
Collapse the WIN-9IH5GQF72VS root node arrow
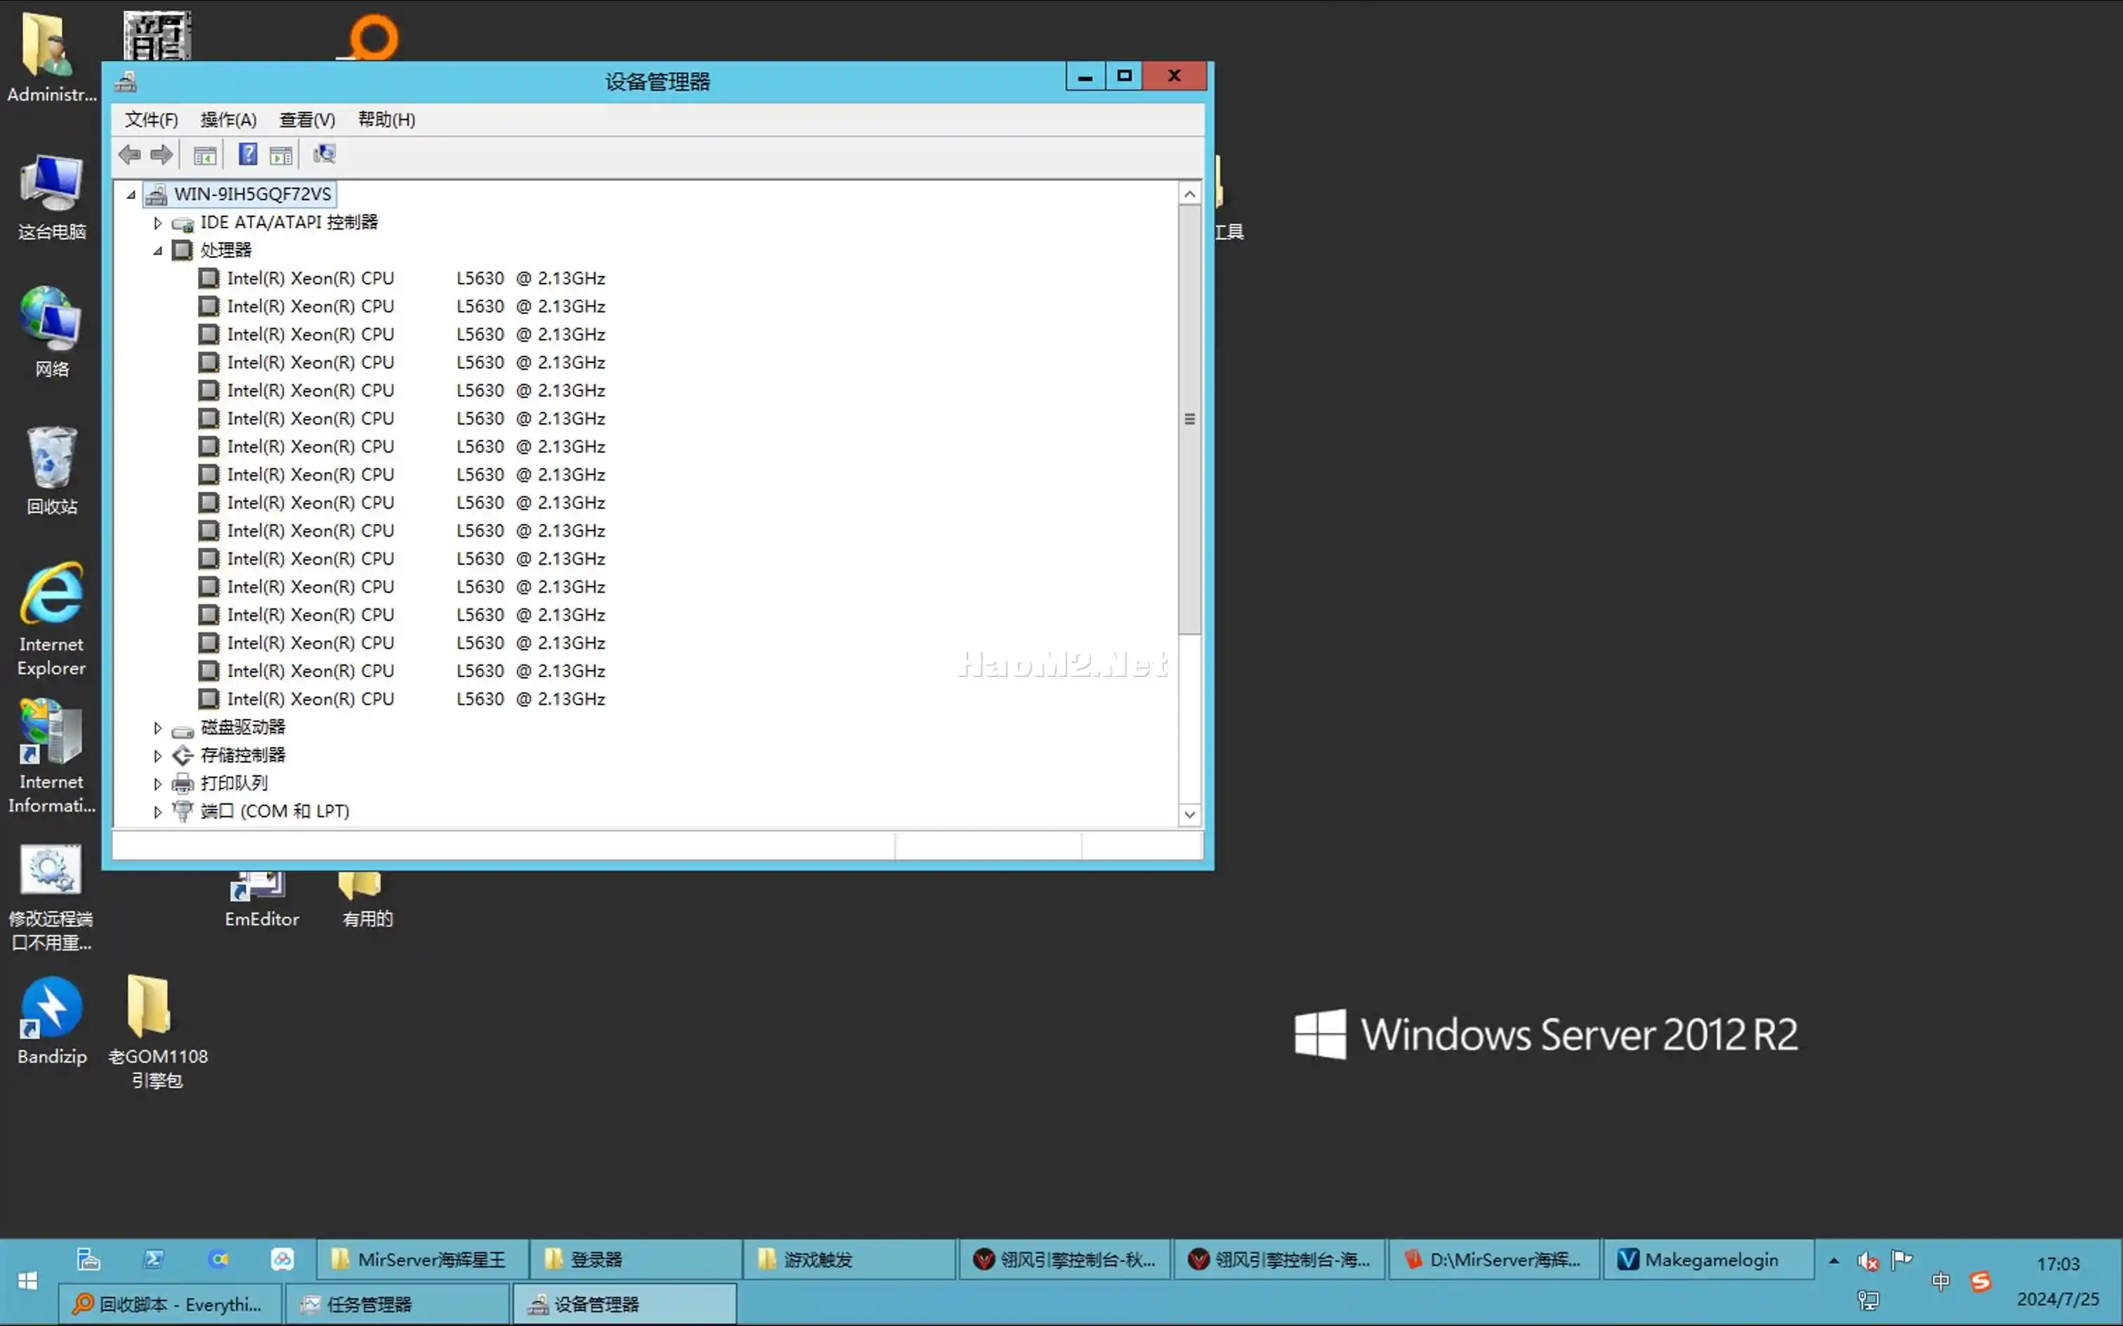pyautogui.click(x=131, y=195)
